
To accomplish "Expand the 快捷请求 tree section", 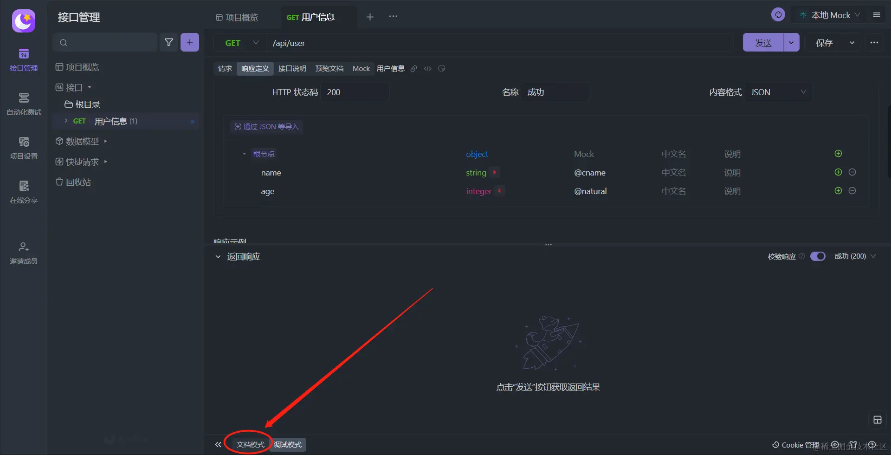I will 105,162.
